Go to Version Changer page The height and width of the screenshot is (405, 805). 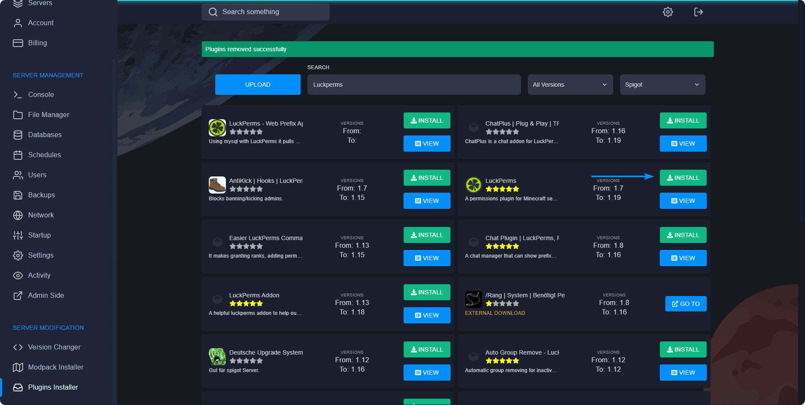click(x=54, y=347)
